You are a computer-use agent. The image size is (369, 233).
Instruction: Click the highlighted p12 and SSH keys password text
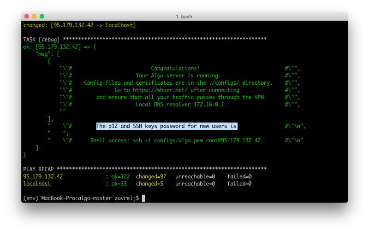pos(167,126)
